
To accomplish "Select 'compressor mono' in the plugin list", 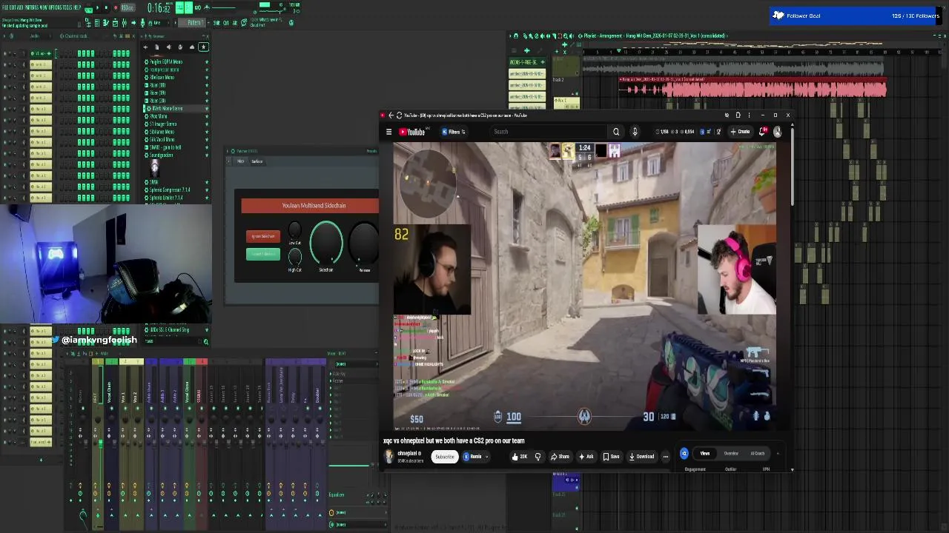I will [x=163, y=70].
